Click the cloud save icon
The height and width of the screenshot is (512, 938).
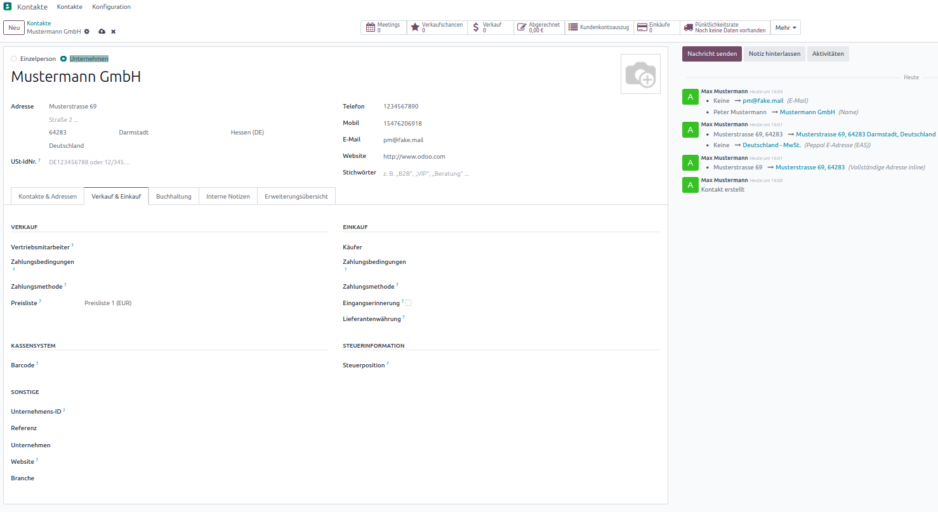click(x=102, y=31)
